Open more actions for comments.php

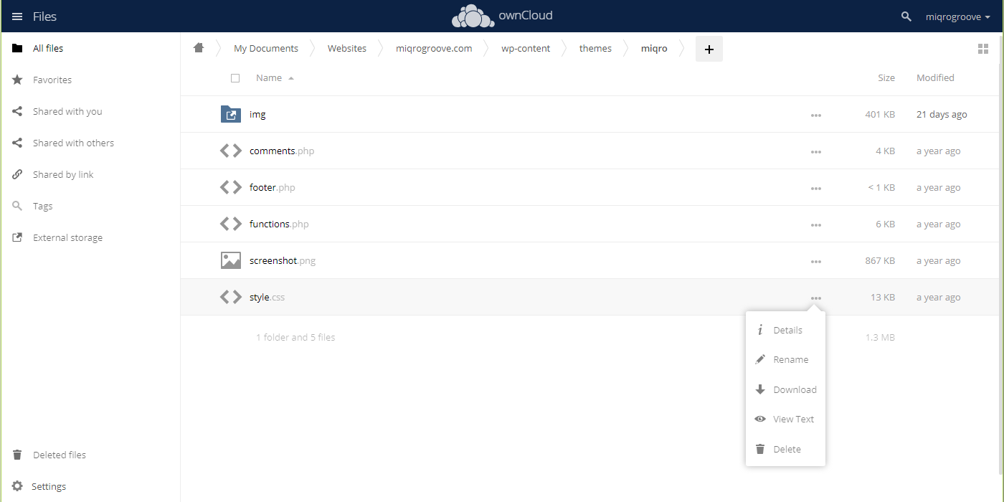pyautogui.click(x=816, y=151)
